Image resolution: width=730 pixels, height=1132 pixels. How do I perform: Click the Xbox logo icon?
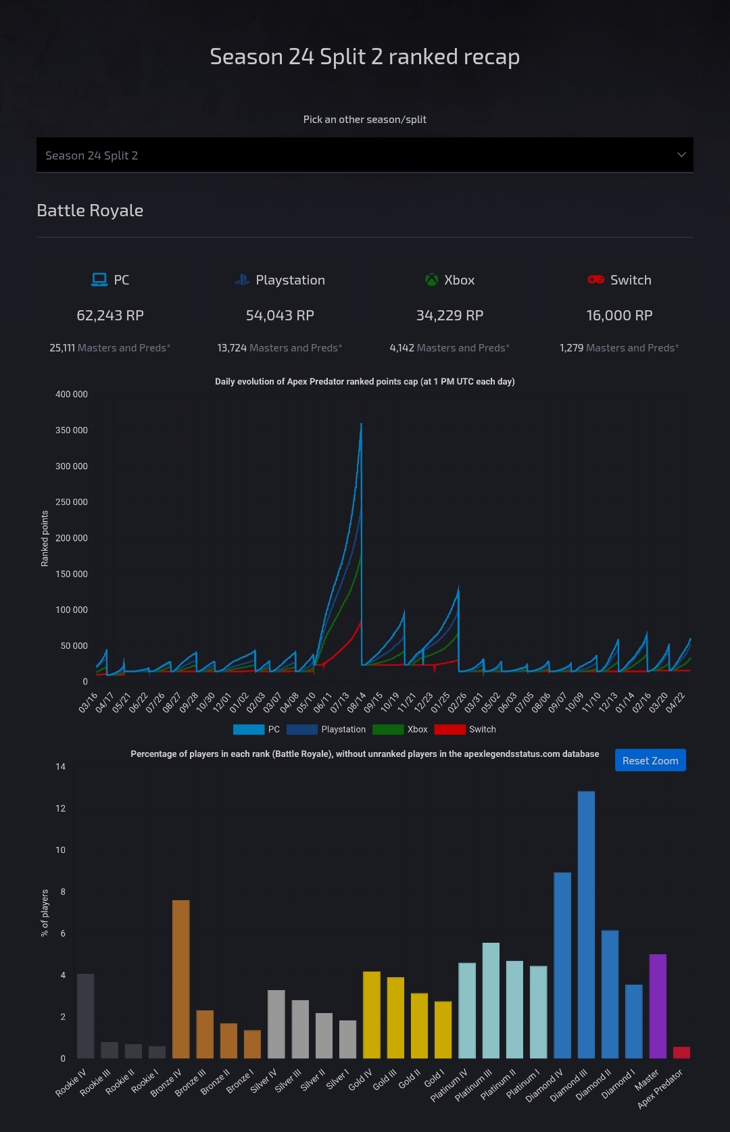tap(431, 280)
